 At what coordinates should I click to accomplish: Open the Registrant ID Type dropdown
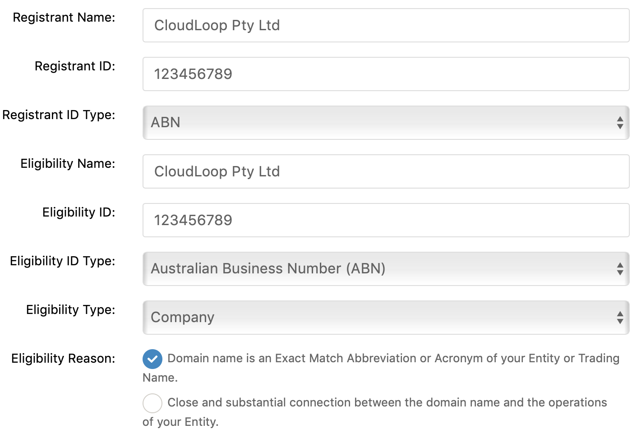click(386, 123)
